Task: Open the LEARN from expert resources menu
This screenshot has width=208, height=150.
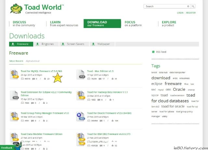Action: [64, 23]
